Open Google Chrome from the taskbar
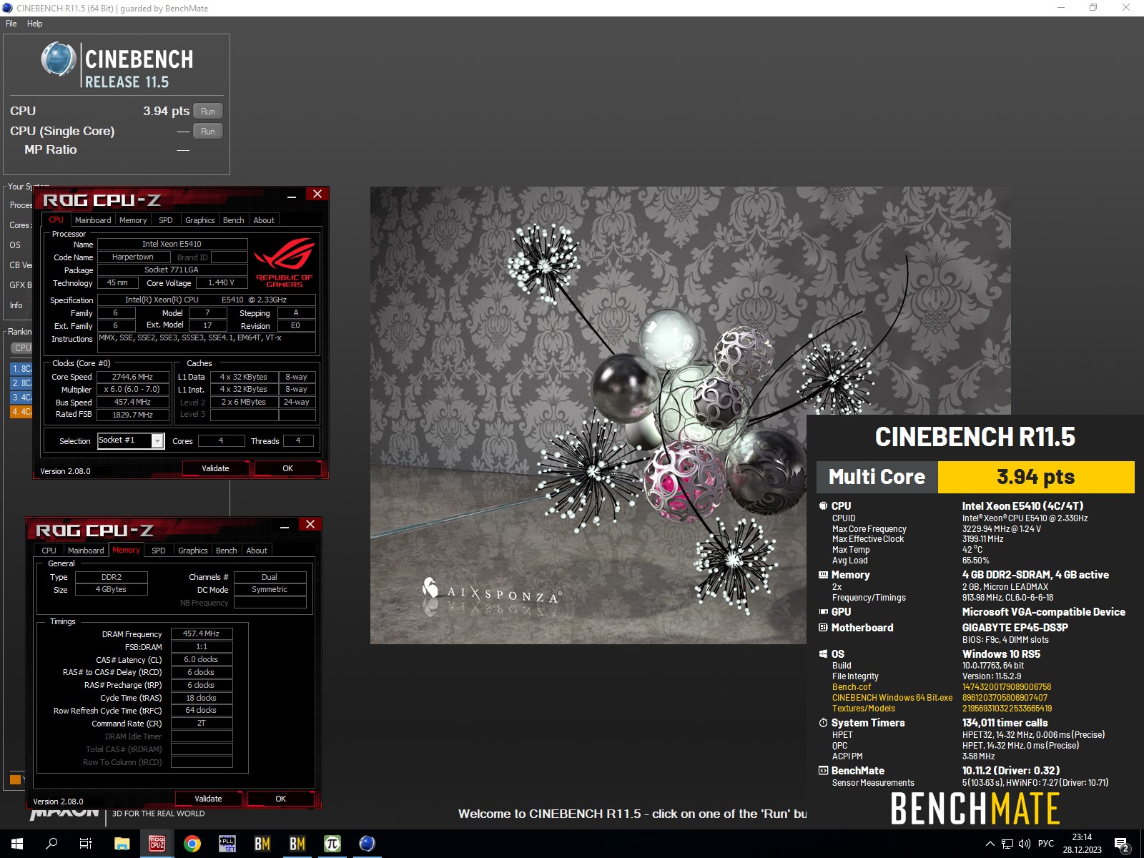This screenshot has height=858, width=1144. (192, 844)
